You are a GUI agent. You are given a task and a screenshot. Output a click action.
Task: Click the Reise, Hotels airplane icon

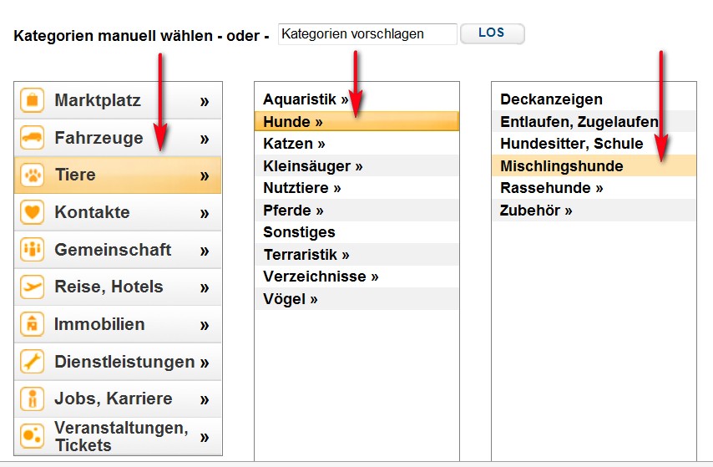point(33,287)
